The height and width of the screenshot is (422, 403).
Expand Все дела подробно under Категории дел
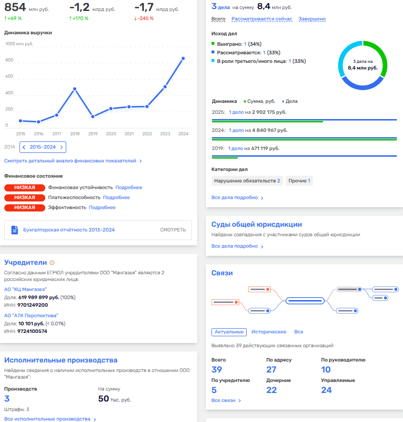(x=237, y=198)
